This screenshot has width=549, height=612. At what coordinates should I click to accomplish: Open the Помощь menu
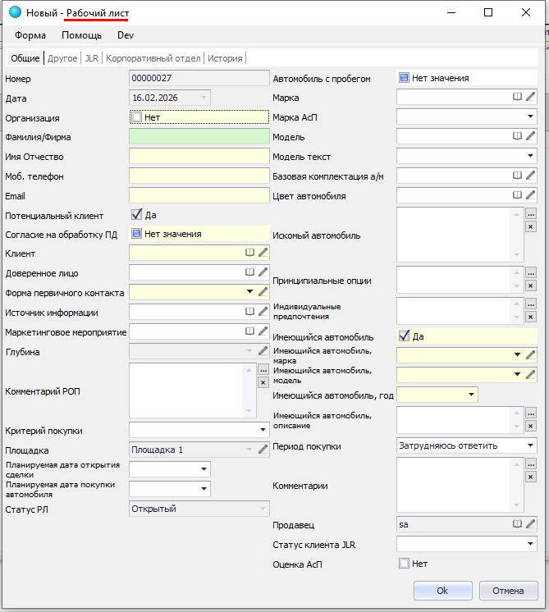click(x=82, y=35)
